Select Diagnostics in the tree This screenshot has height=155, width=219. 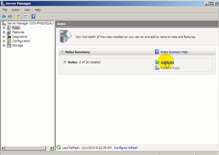click(20, 37)
